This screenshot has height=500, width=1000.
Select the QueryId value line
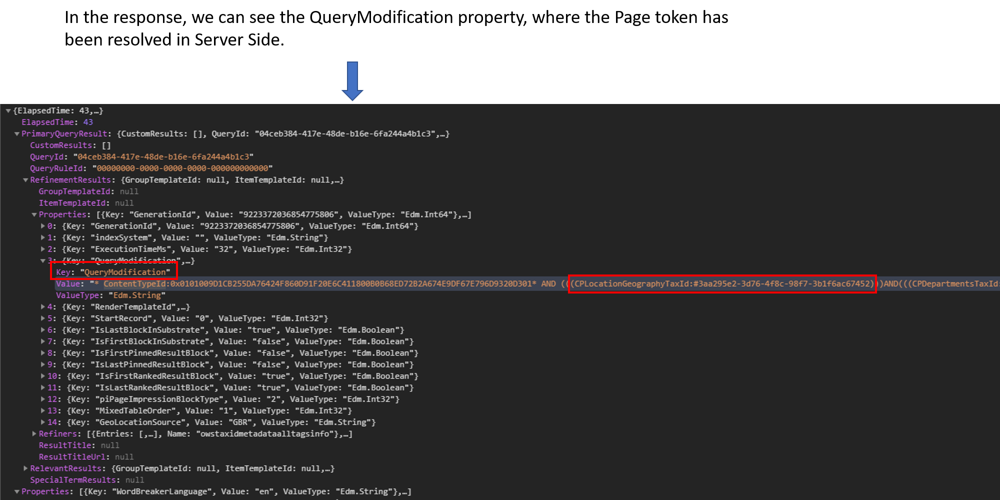pyautogui.click(x=141, y=157)
